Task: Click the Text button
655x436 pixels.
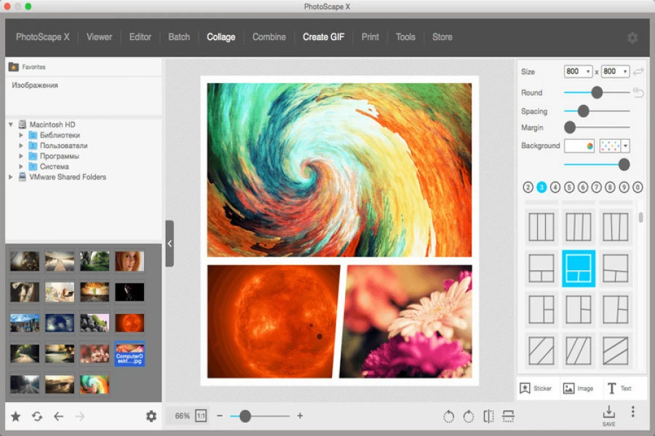Action: [x=619, y=389]
